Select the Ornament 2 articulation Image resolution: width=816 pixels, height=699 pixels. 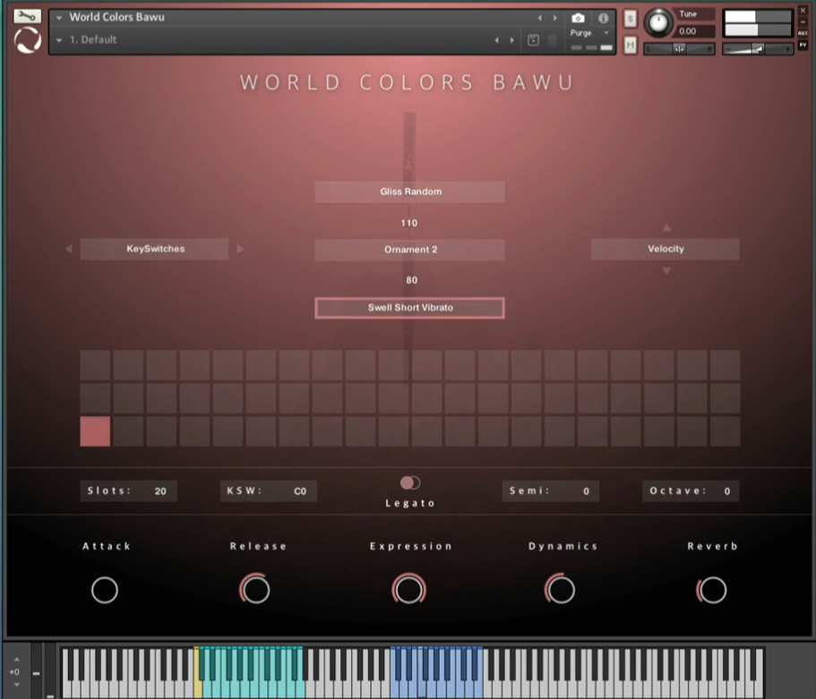(409, 250)
